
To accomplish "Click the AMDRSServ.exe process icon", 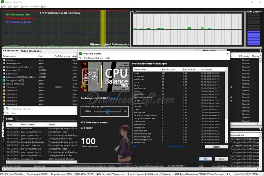I will pos(4,63).
